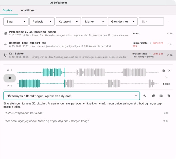Save the answer with the diskette icon

point(161,96)
